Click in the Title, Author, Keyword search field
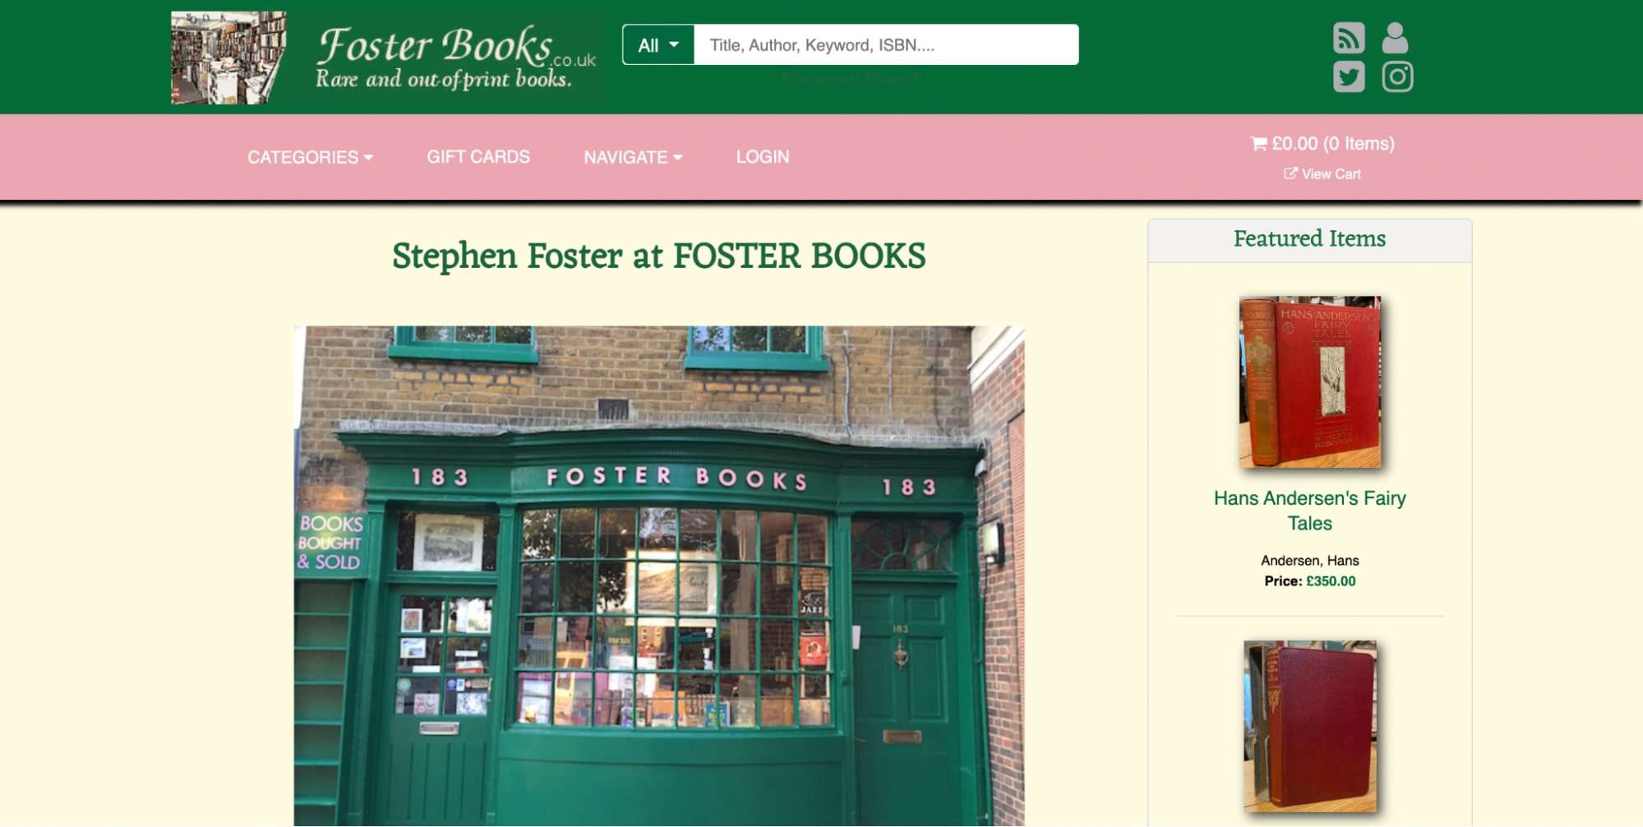The image size is (1643, 827). point(886,45)
